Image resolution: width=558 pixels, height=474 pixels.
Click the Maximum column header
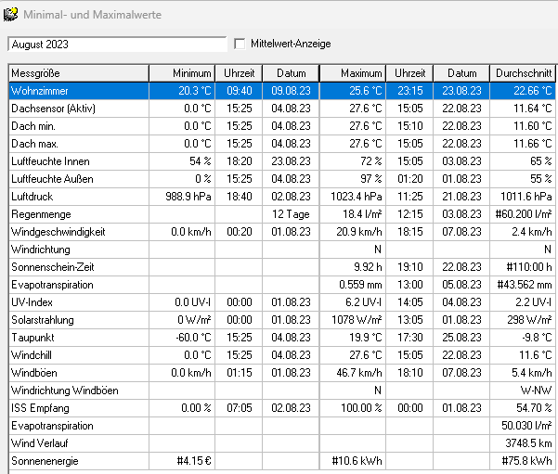coord(353,73)
